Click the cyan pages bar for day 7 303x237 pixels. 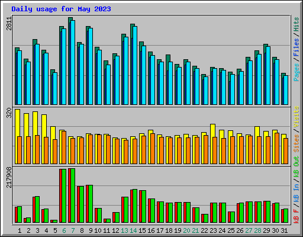pyautogui.click(x=73, y=62)
